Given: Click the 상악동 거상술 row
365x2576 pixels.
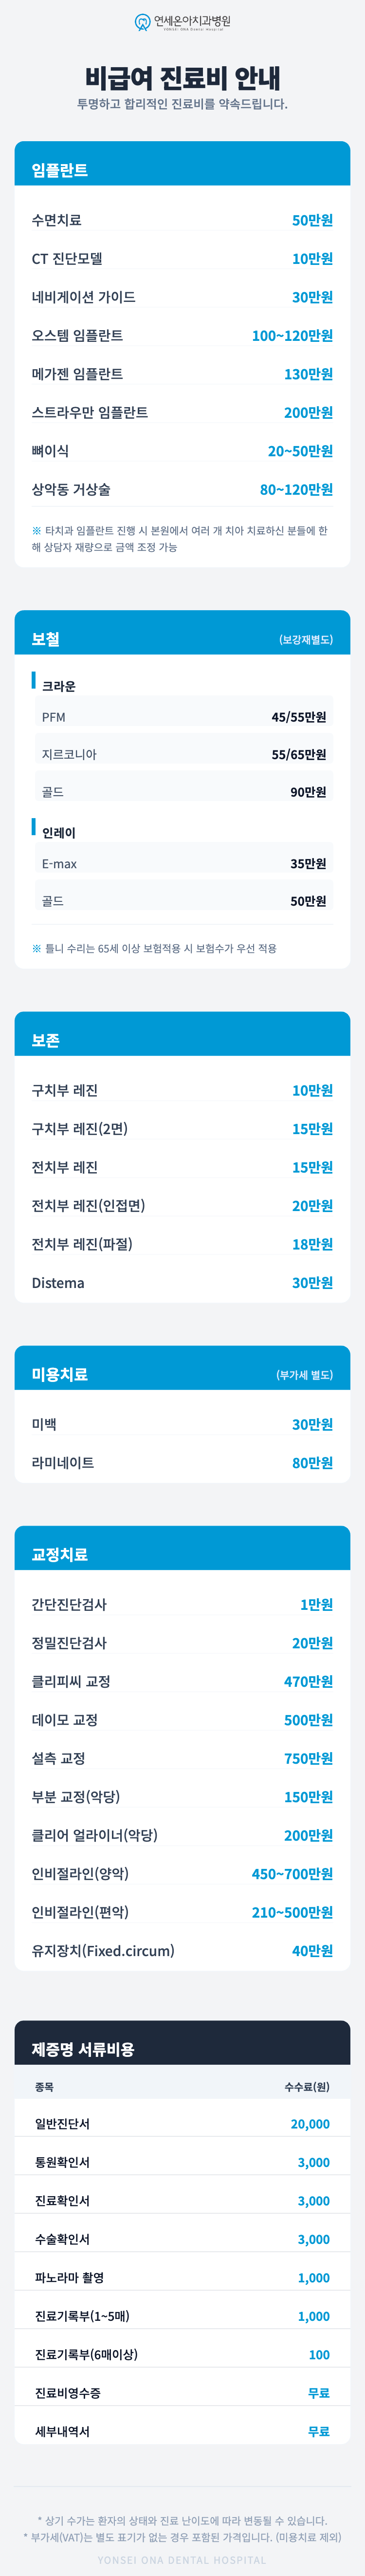Looking at the screenshot, I should 182,490.
